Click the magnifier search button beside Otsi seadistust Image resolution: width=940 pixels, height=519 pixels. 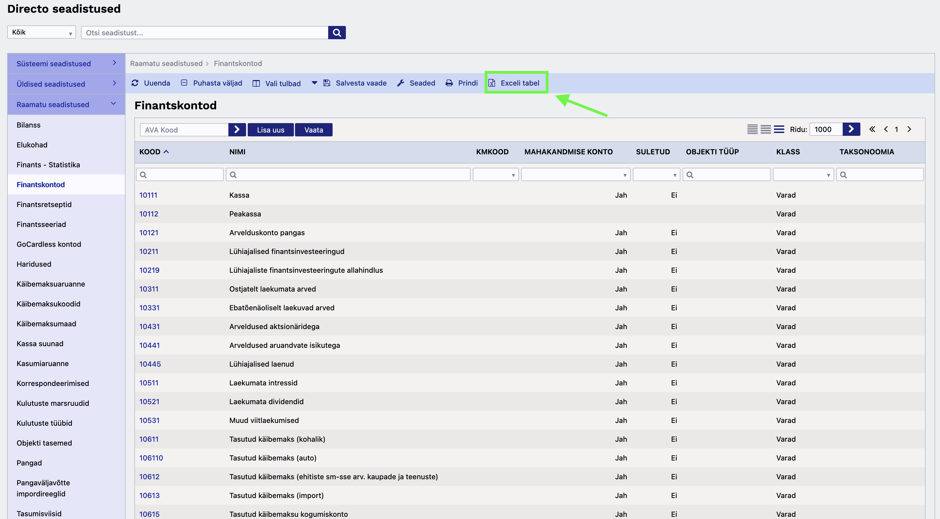[336, 33]
